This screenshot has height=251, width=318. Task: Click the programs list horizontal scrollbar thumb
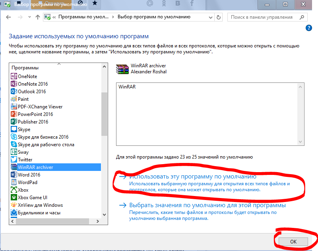[52, 222]
